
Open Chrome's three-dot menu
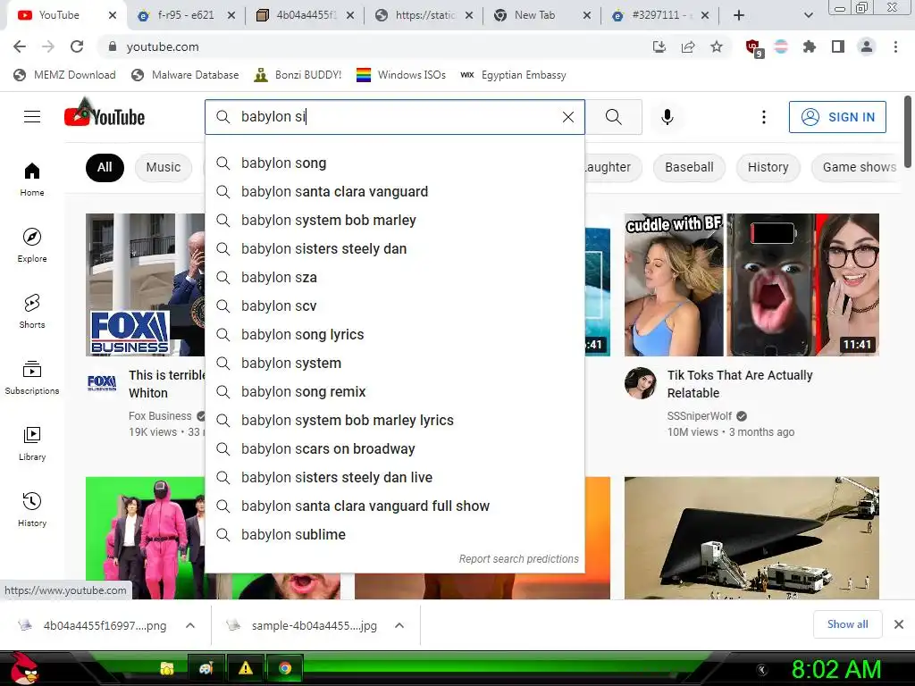[x=895, y=46]
